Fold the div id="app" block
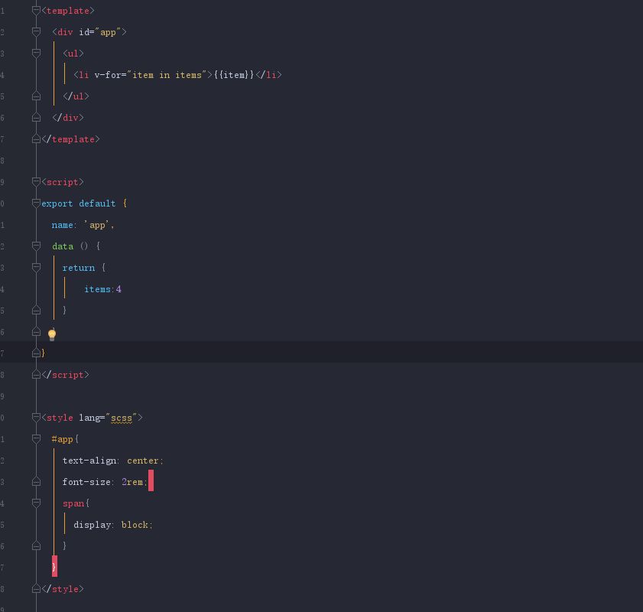 tap(36, 32)
